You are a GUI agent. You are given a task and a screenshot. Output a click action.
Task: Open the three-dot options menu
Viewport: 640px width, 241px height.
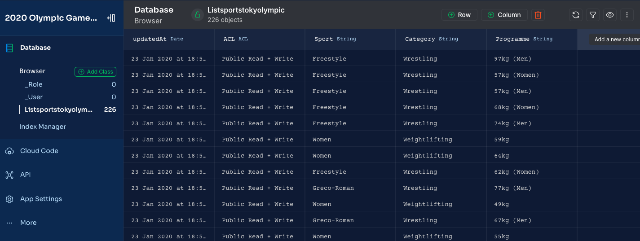(627, 15)
